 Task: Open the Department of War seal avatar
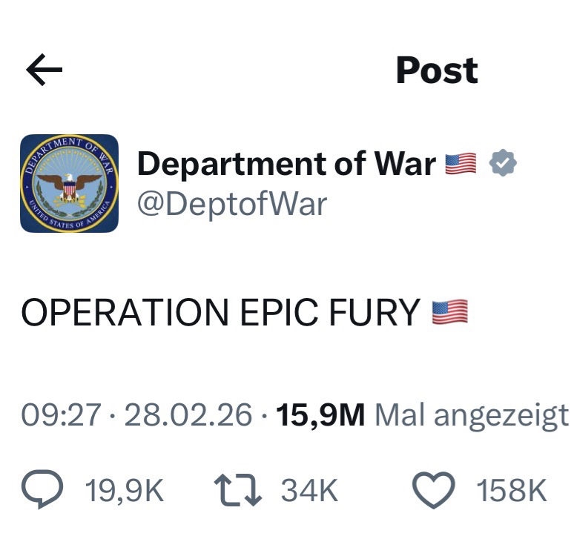(x=69, y=183)
